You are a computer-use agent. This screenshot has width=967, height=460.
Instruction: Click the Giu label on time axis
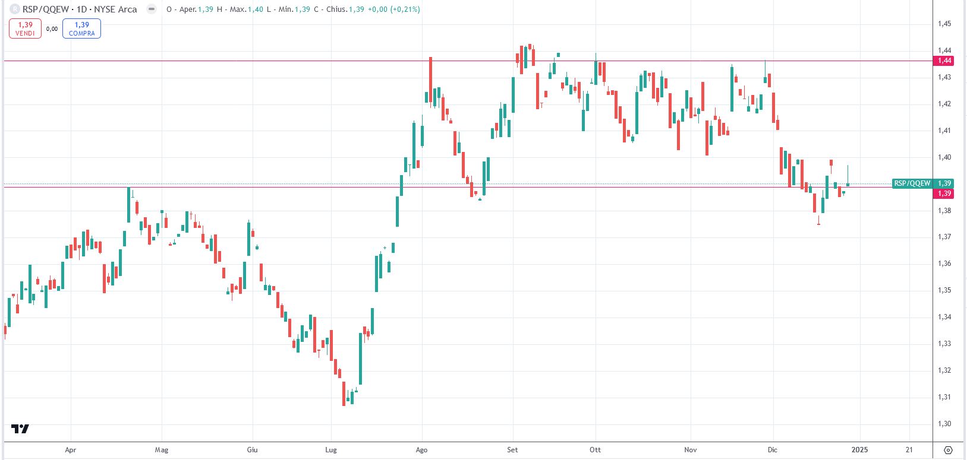[252, 450]
